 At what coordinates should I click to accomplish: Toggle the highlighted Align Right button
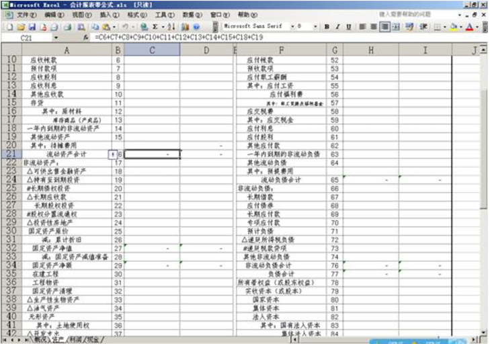tap(384, 27)
